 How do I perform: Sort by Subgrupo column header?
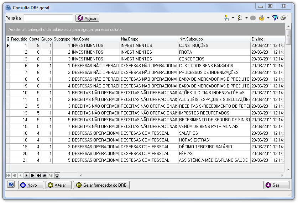click(62, 39)
